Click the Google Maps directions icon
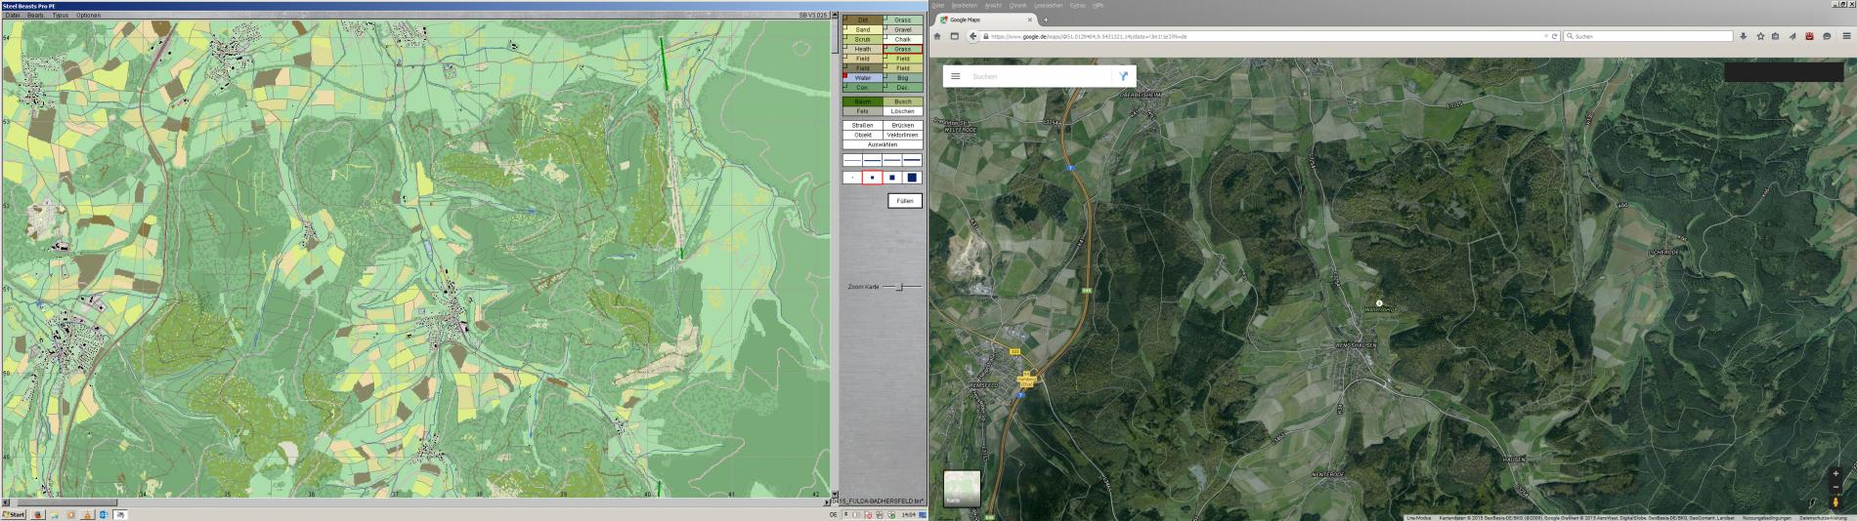The width and height of the screenshot is (1857, 521). (1123, 76)
